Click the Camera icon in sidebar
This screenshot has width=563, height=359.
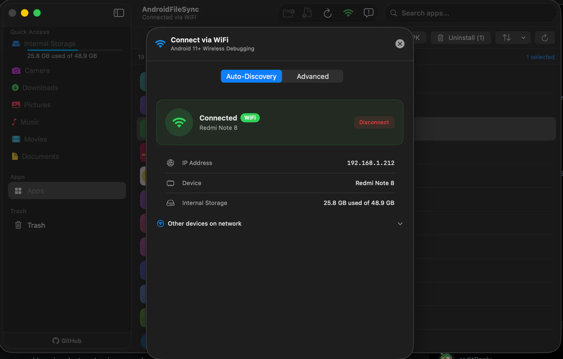[x=16, y=71]
